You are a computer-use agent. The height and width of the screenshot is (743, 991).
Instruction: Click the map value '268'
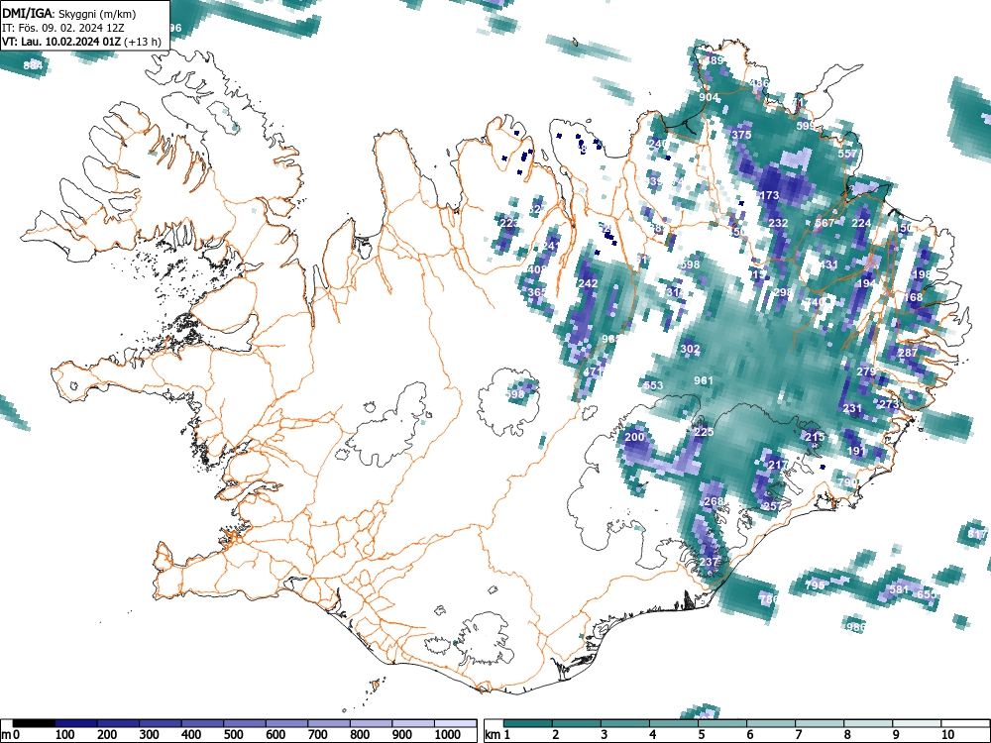(x=713, y=501)
